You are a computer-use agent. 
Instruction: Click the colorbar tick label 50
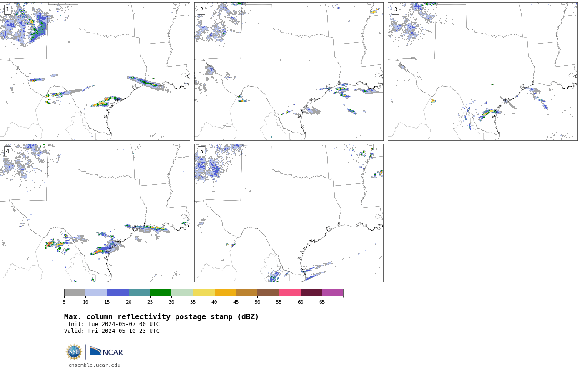257,302
